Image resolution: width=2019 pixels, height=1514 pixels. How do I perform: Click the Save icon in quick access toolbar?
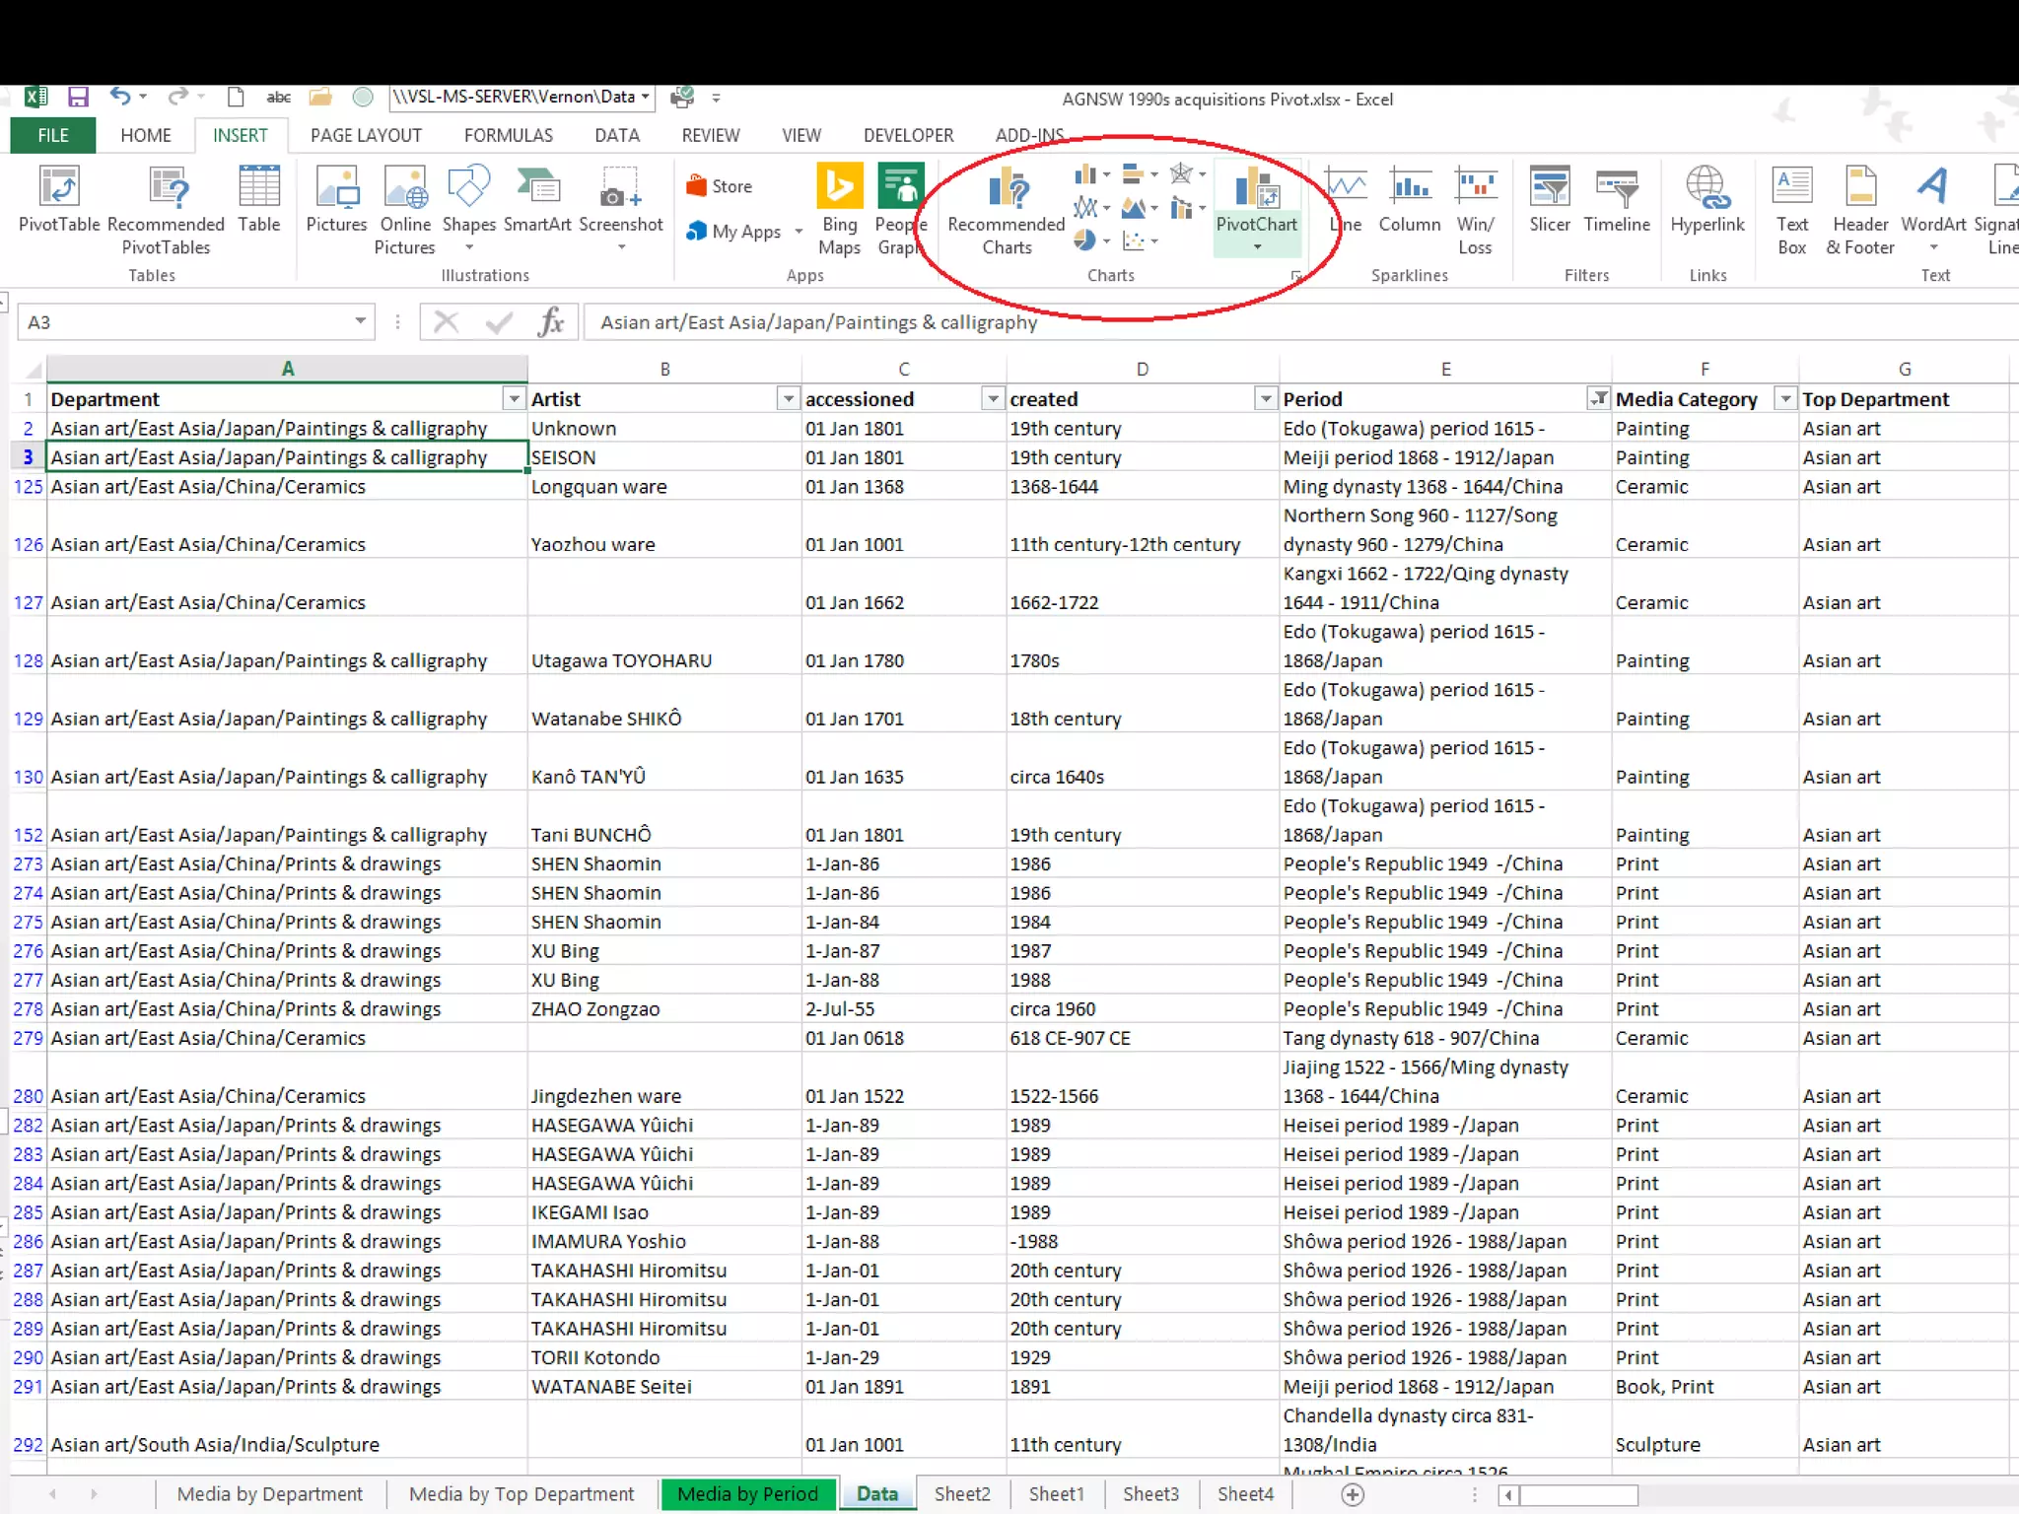coord(78,97)
